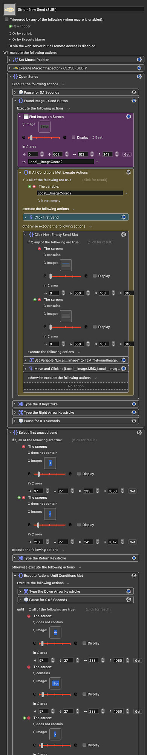Screen dimensions: 147x755
Task: Expand the Type the Return Keystroke action
Action: [15, 558]
